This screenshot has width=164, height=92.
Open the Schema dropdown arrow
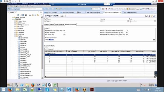[x=128, y=21]
